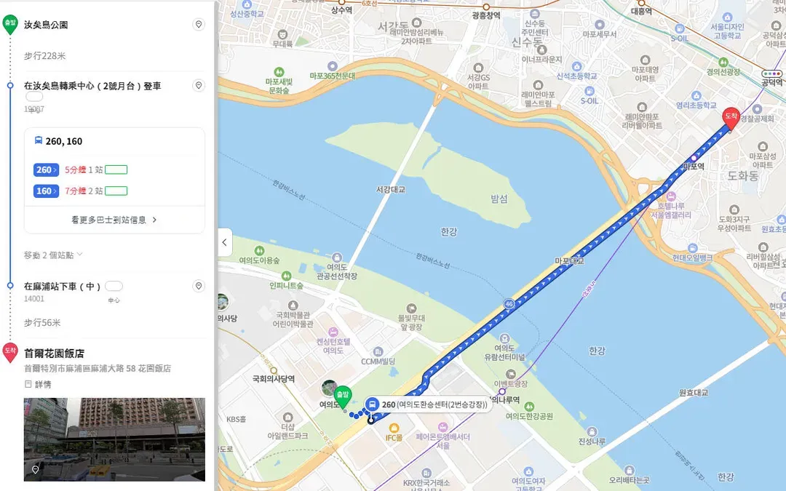Select IFC몰 shopping marker on map

[x=394, y=433]
